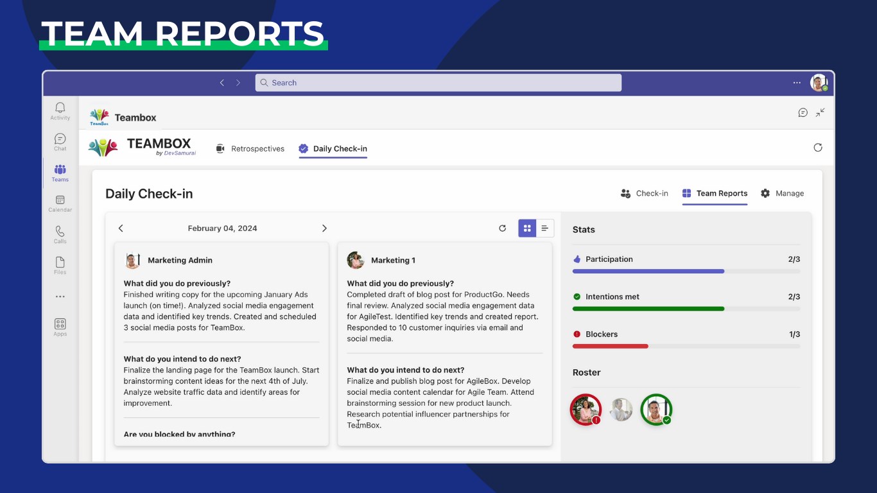Click the green Intentions met check icon

point(577,297)
